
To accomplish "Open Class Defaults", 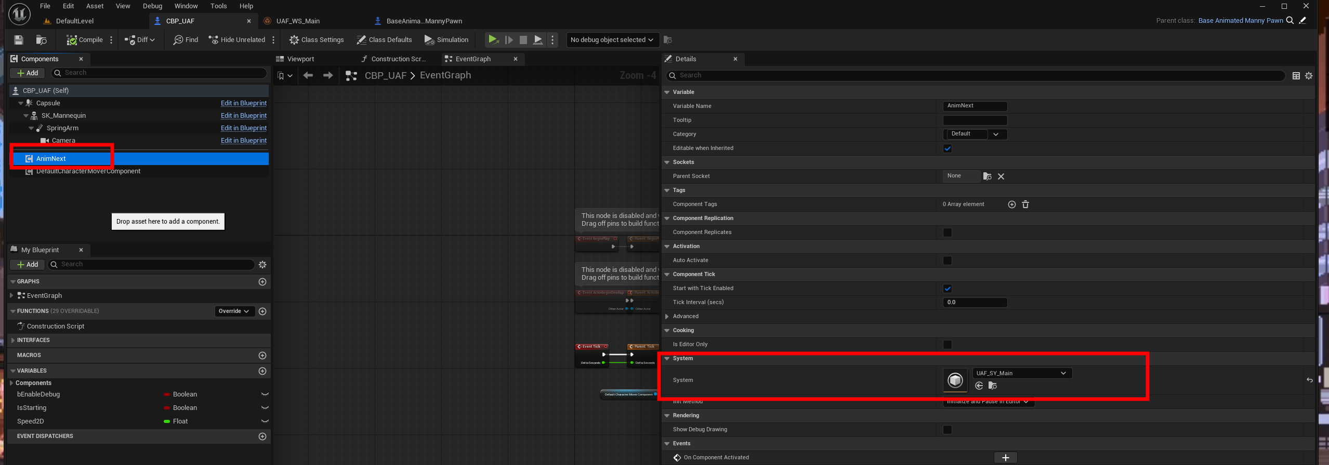I will click(384, 40).
